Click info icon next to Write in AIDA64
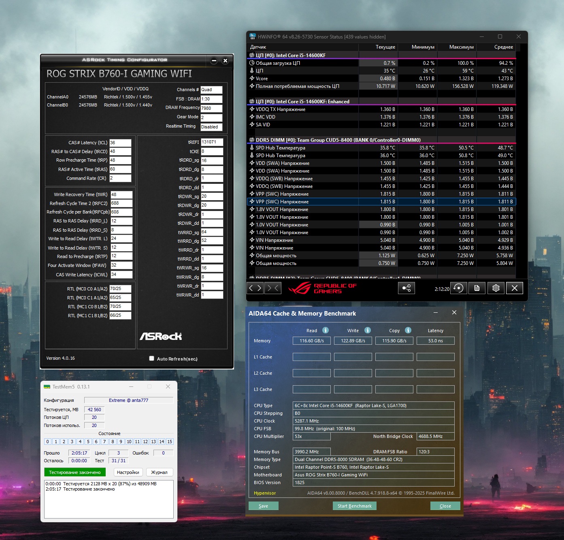 point(368,330)
